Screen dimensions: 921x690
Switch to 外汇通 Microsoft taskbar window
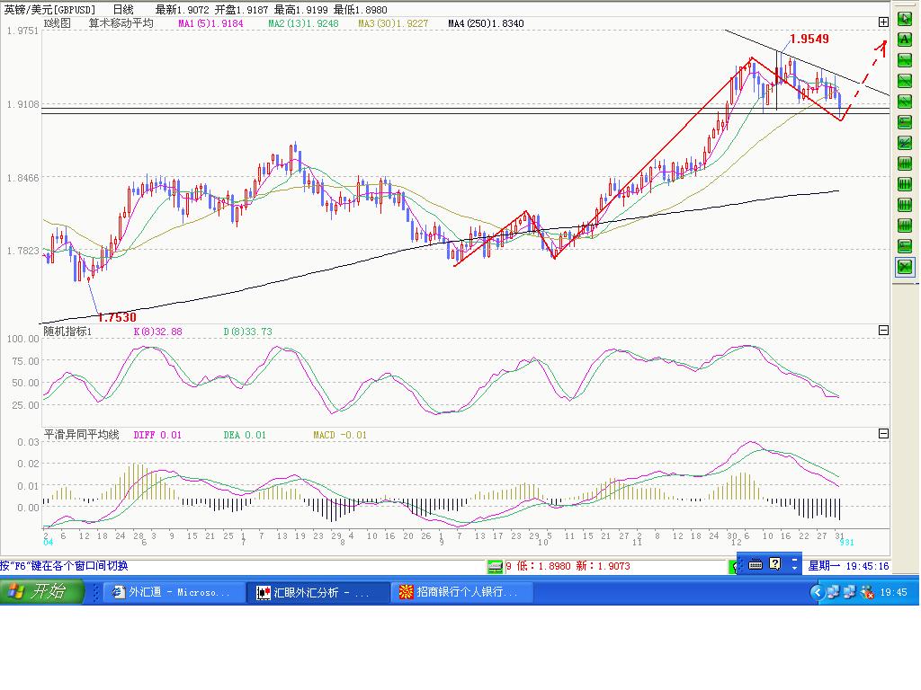point(172,592)
